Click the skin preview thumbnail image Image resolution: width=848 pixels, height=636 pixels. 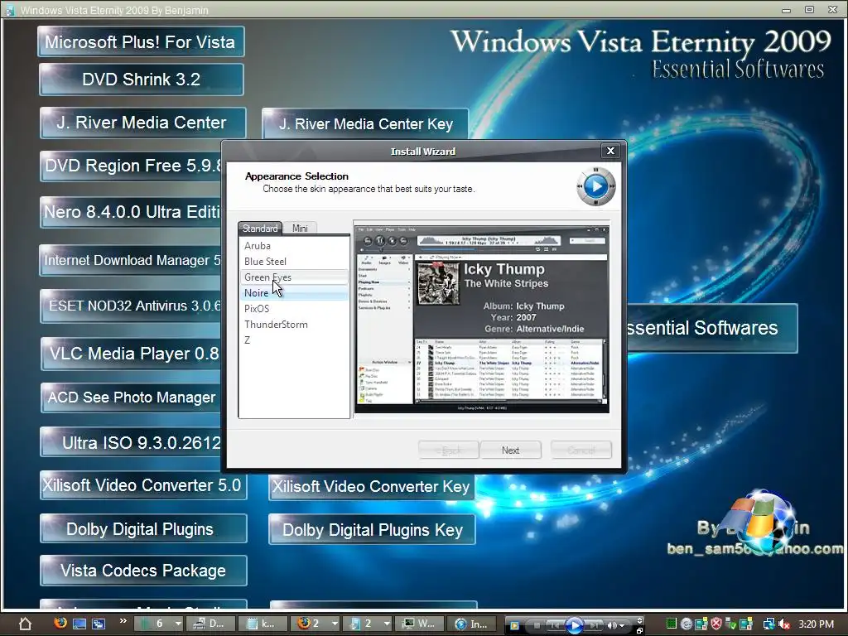click(482, 319)
